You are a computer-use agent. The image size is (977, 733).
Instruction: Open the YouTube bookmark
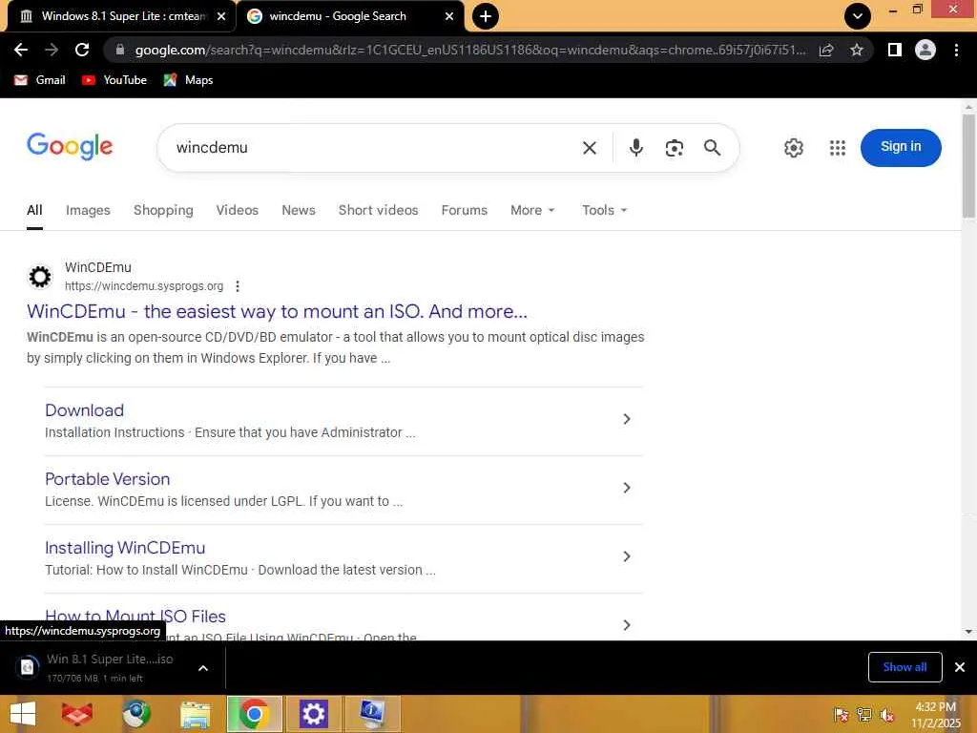click(114, 80)
